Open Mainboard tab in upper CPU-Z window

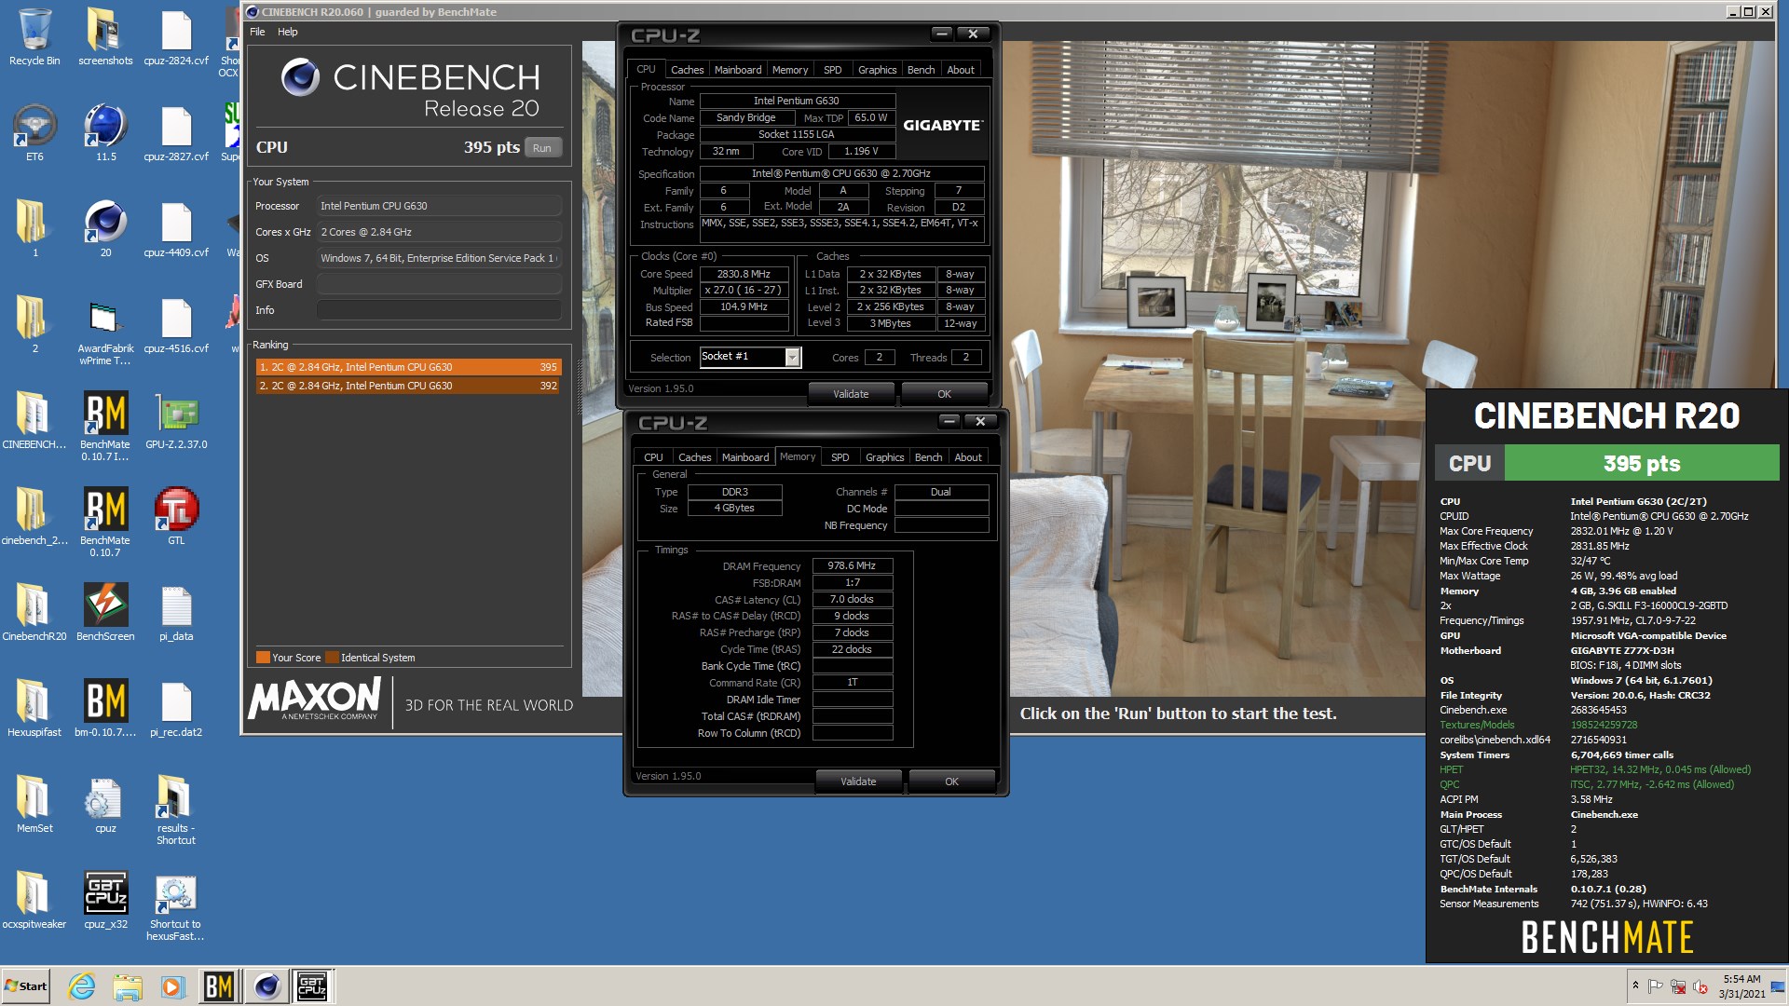point(737,70)
